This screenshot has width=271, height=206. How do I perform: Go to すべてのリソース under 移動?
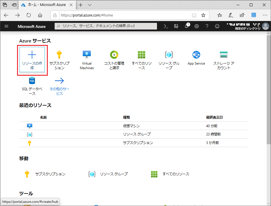click(x=170, y=174)
